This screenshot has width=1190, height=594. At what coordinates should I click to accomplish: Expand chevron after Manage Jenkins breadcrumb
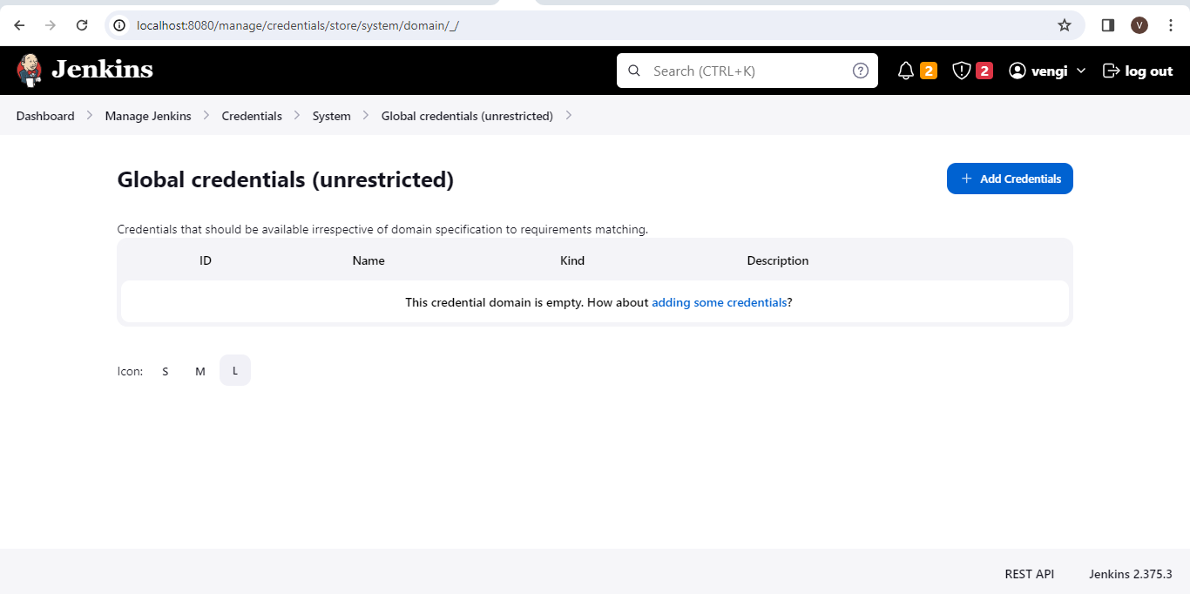(206, 115)
